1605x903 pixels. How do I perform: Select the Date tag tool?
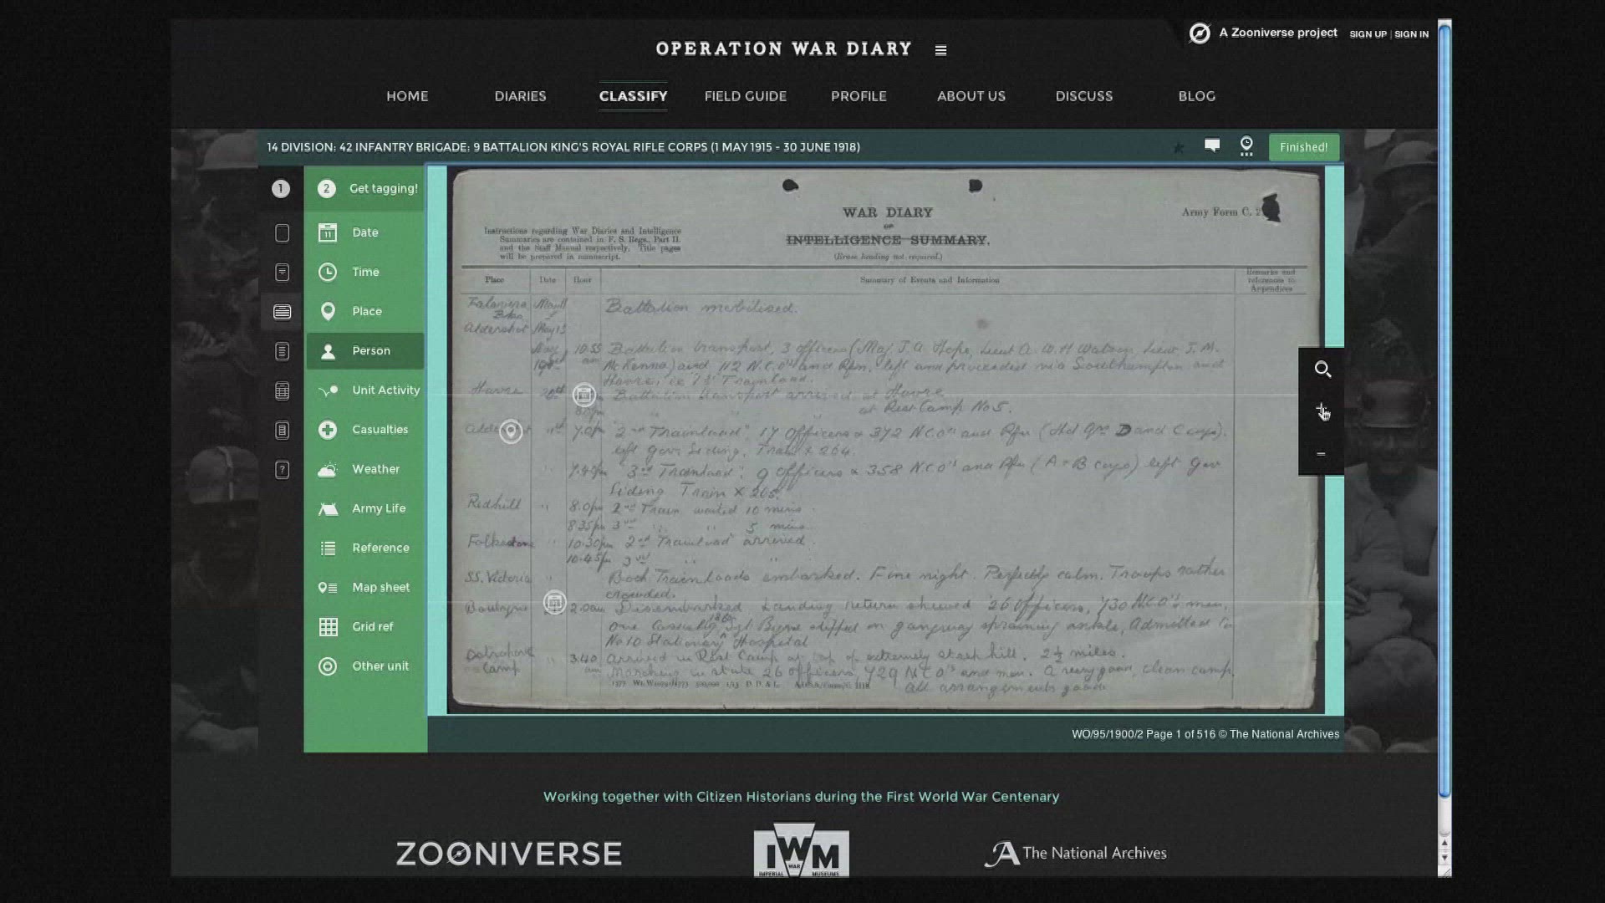click(364, 232)
